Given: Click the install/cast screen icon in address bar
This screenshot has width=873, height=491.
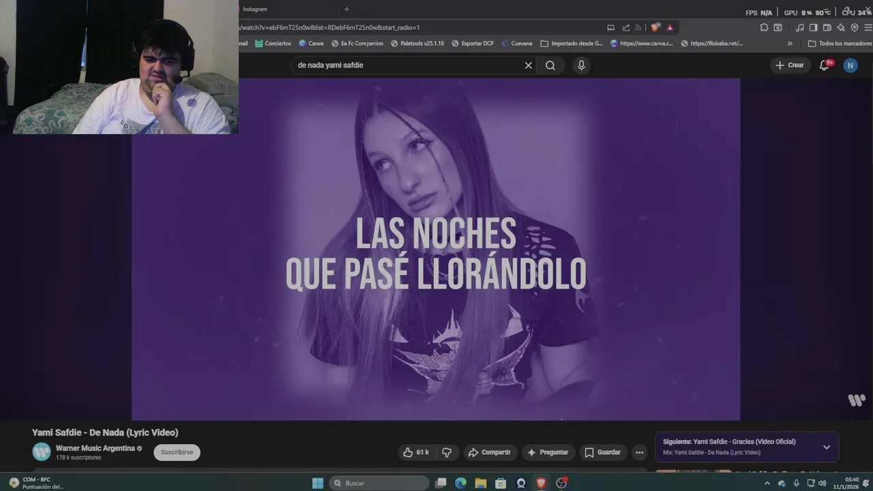Looking at the screenshot, I should (x=610, y=28).
